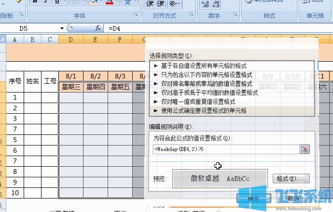Screen dimensions: 333x212
Task: Click the Name Box showing D5
Action: [x=30, y=28]
